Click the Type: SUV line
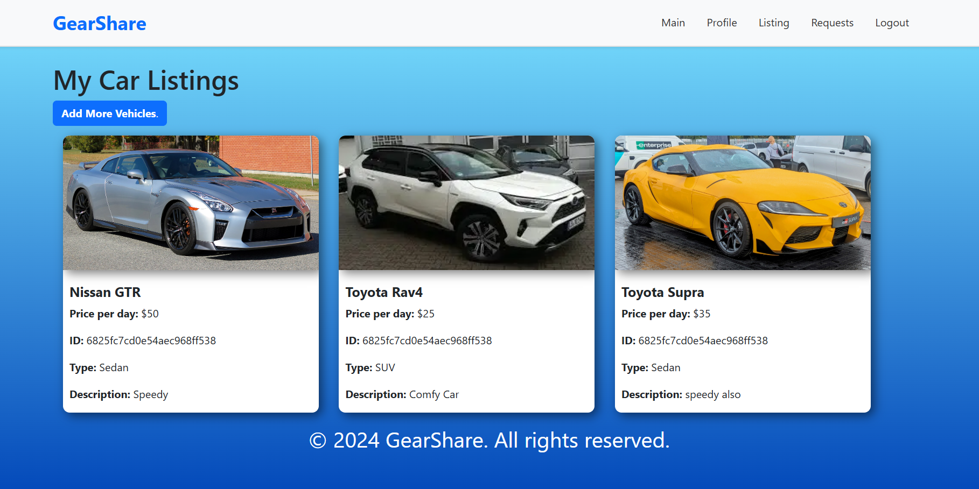Screen dimensions: 979x489 [370, 367]
